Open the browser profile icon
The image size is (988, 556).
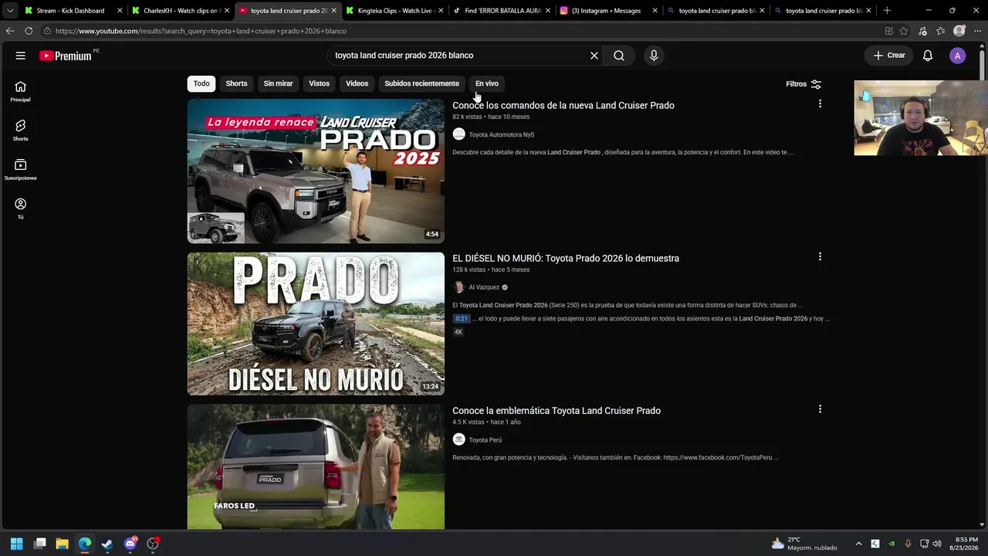[x=959, y=31]
